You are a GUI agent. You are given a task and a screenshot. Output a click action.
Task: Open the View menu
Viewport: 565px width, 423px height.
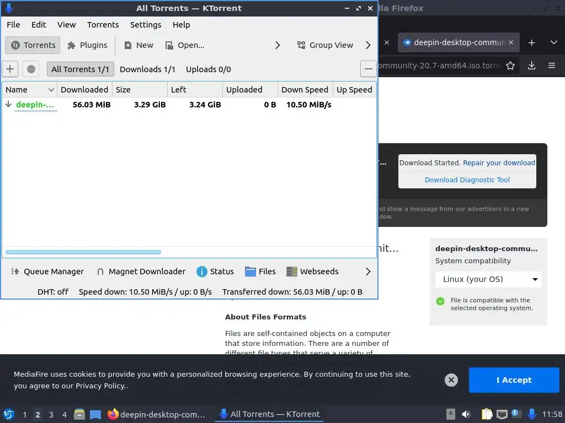click(x=67, y=25)
